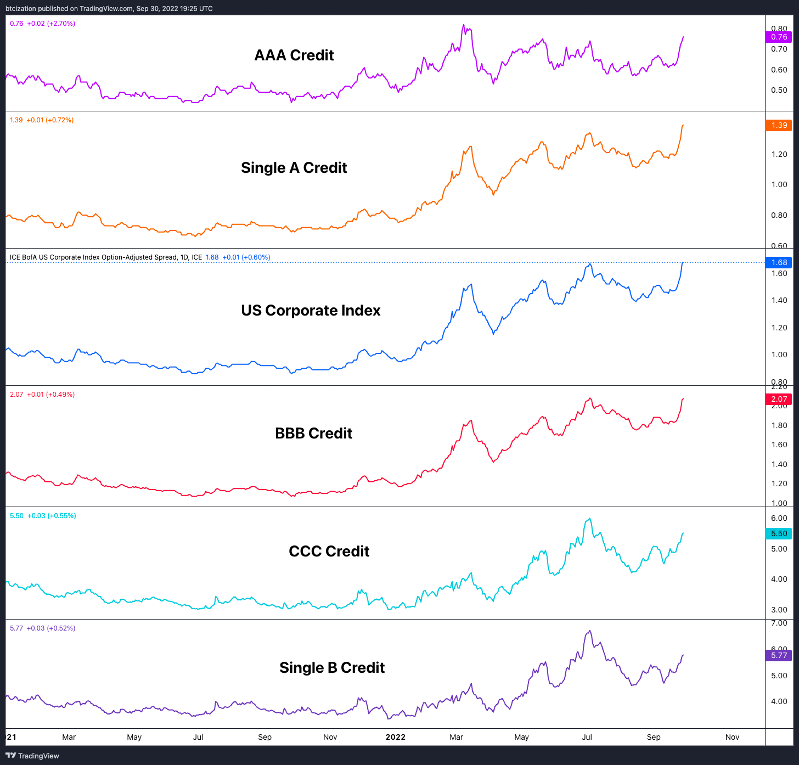Click the CCC Credit 5.50 price flag

pos(778,533)
